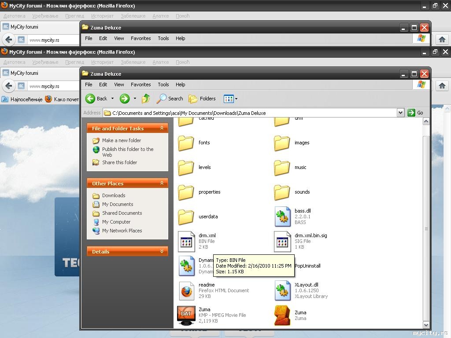This screenshot has width=451, height=338.
Task: Click the Explorer address path field
Action: [x=250, y=113]
